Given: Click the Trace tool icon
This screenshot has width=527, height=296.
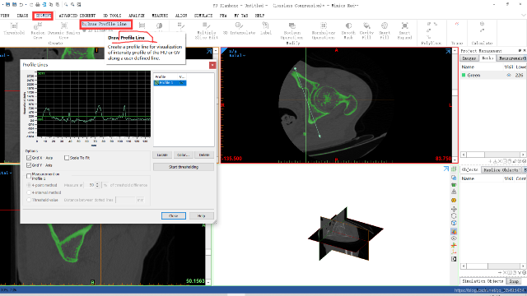Looking at the screenshot, I should (457, 24).
